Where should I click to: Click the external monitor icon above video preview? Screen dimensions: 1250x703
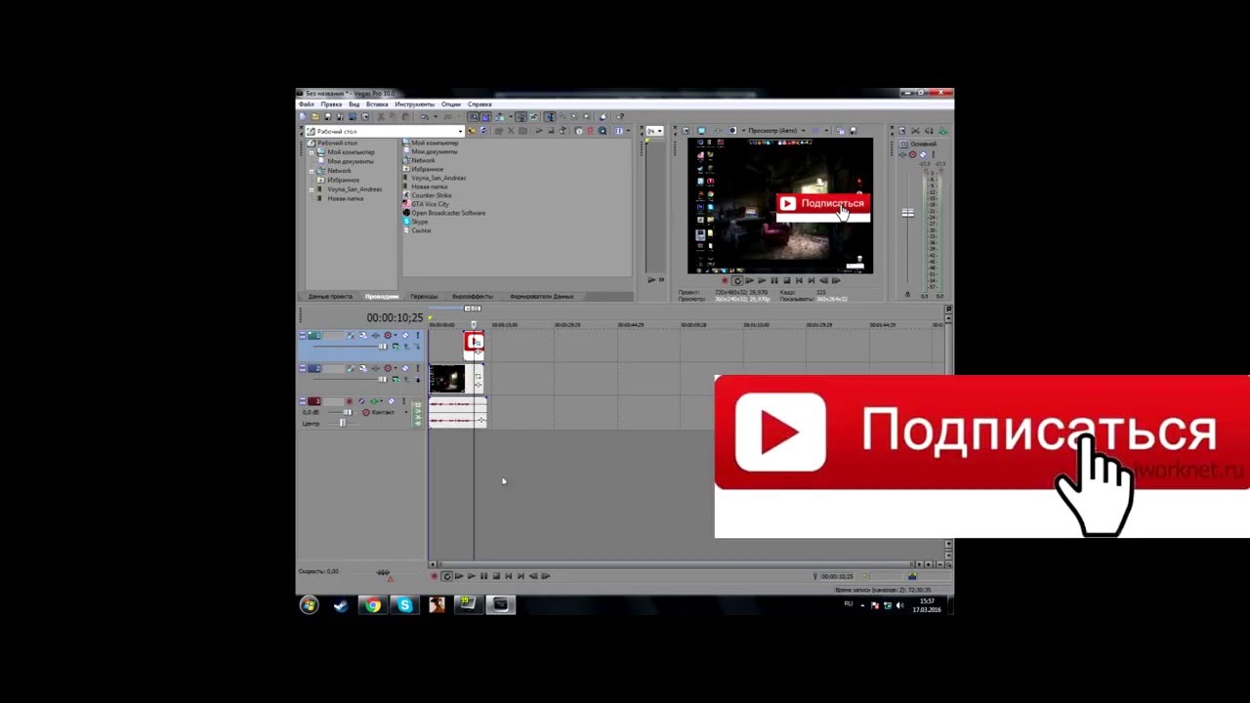click(701, 131)
